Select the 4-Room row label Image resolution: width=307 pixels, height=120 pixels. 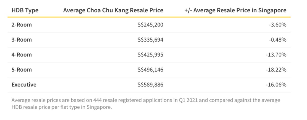22,55
